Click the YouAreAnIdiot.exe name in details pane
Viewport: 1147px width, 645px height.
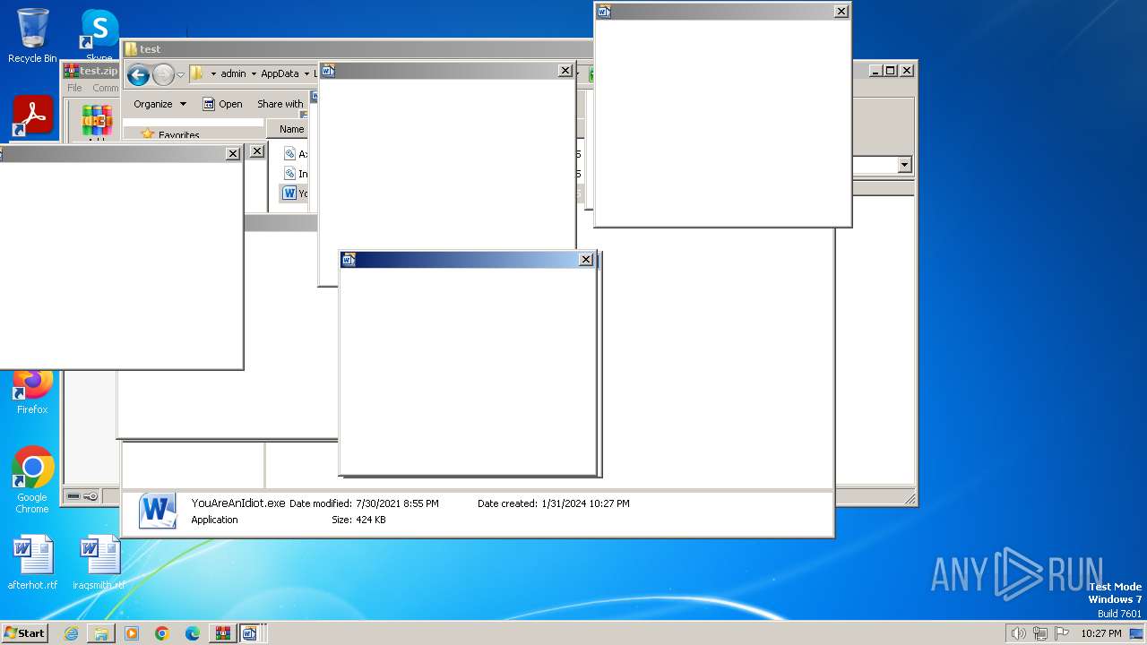point(238,503)
